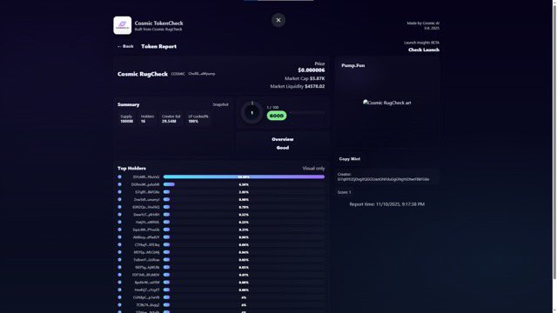Click the Made by Cosmic AI text
557x313 pixels.
pos(423,23)
